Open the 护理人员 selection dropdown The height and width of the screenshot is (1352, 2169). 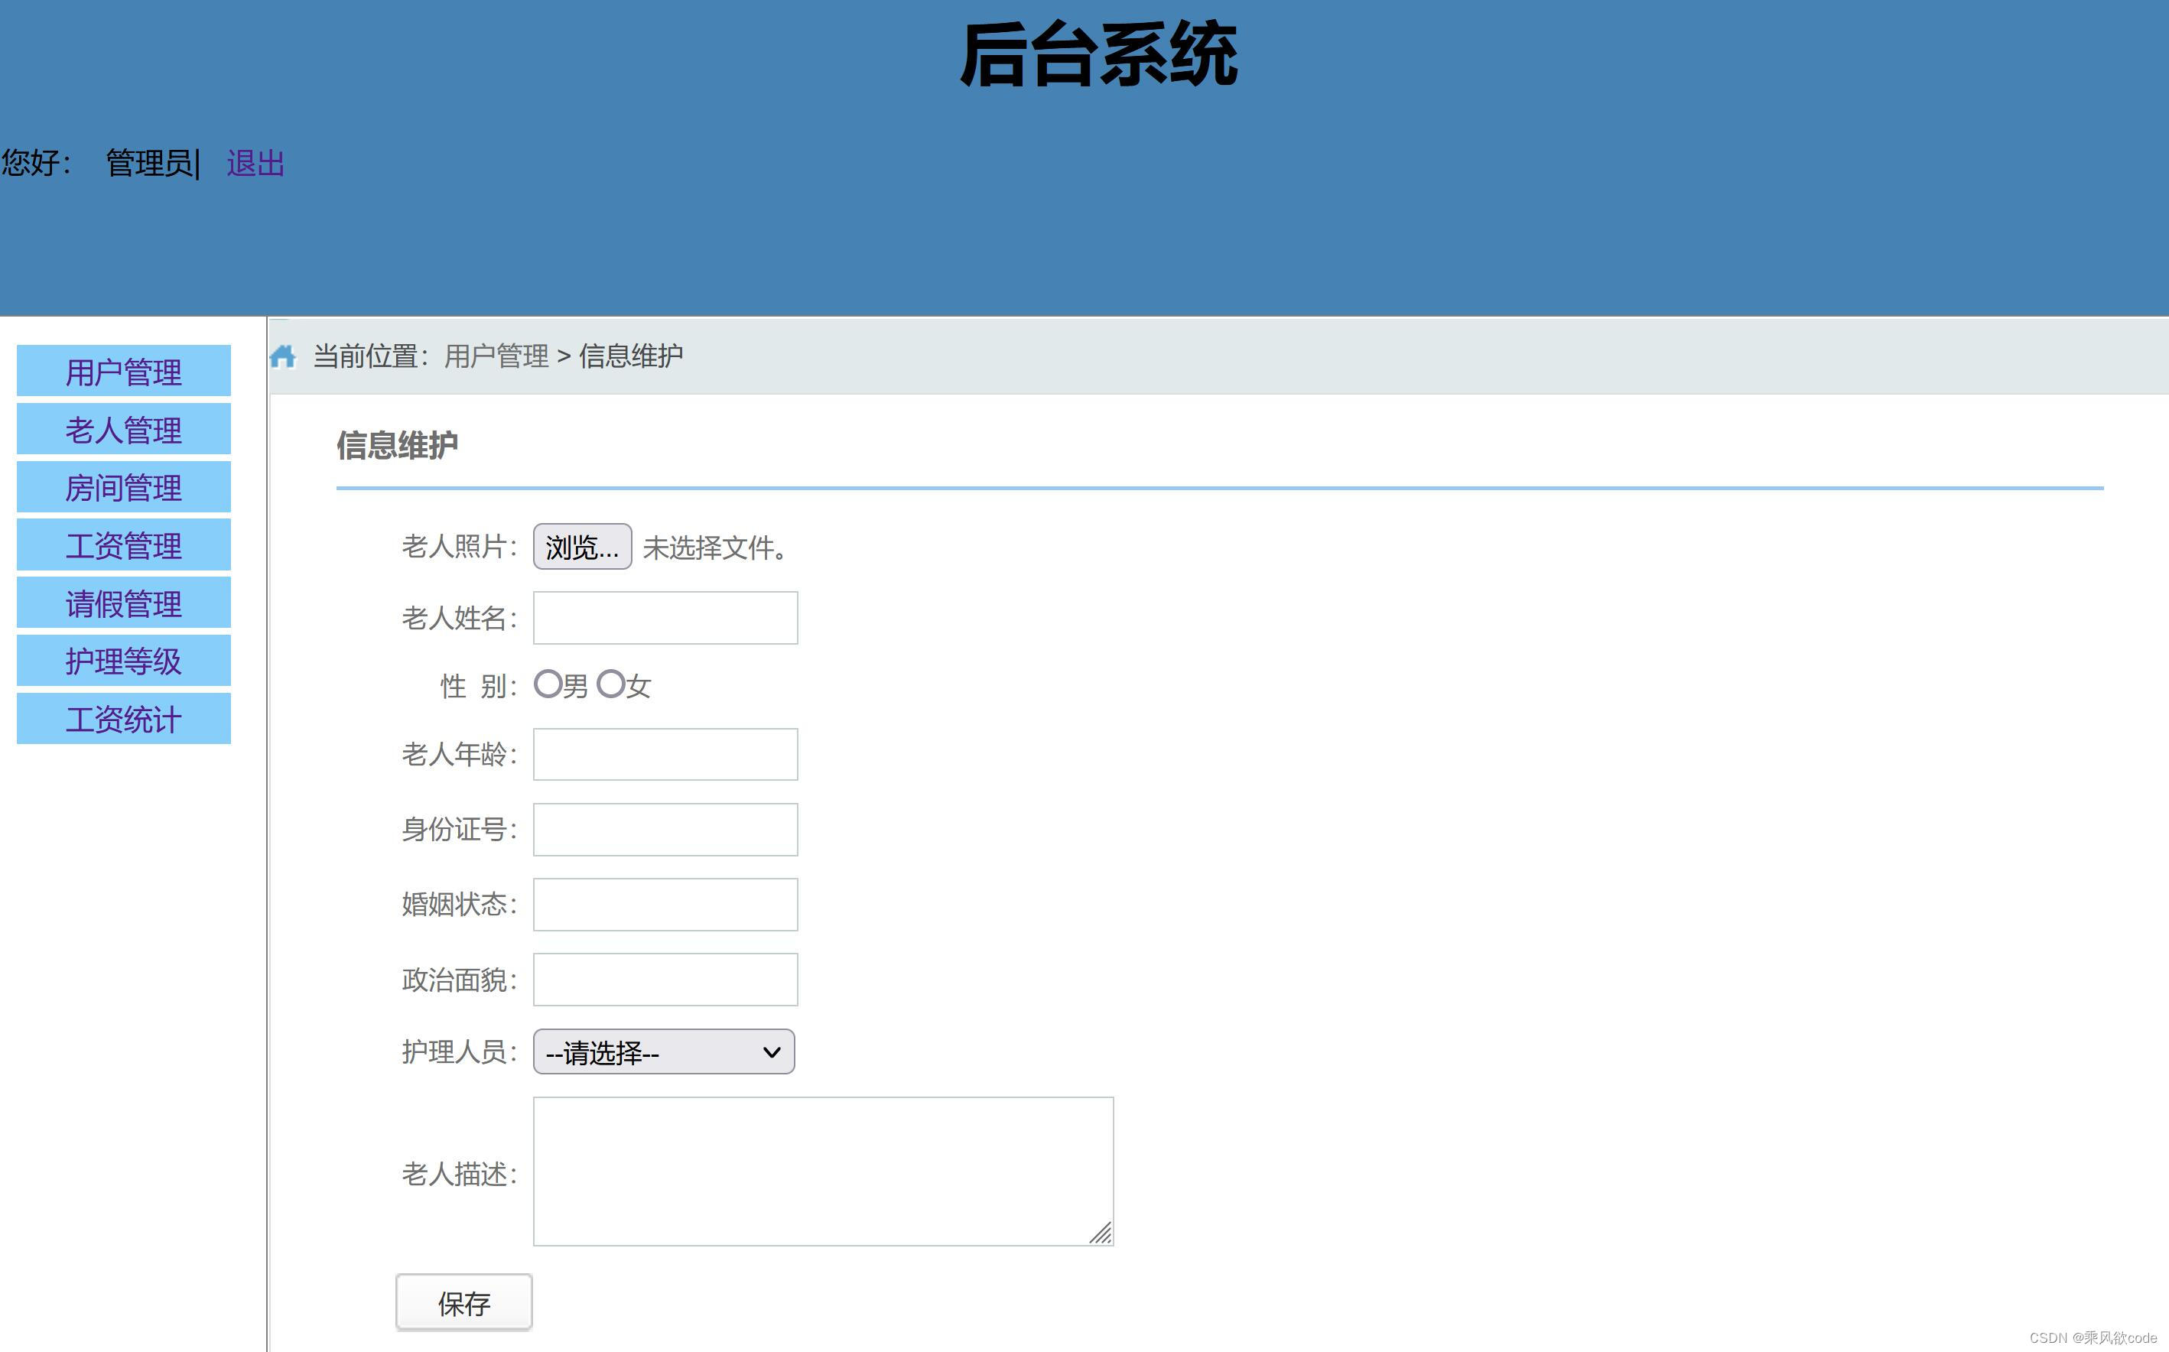coord(662,1052)
